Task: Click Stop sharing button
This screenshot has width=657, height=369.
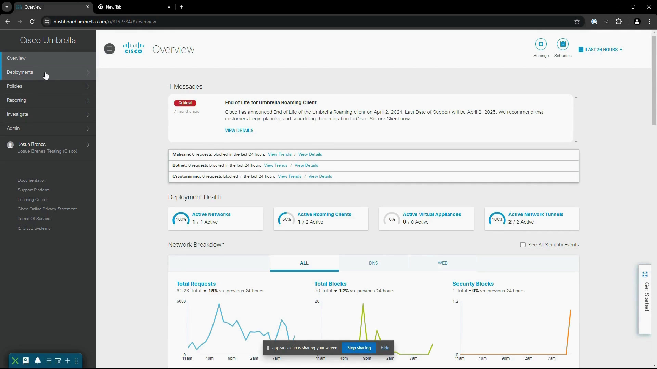Action: (x=359, y=348)
